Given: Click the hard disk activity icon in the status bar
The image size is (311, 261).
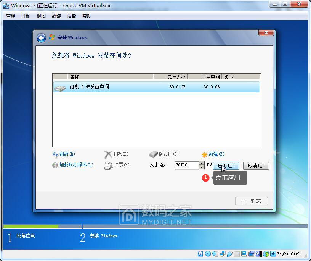Looking at the screenshot, I should [x=200, y=254].
